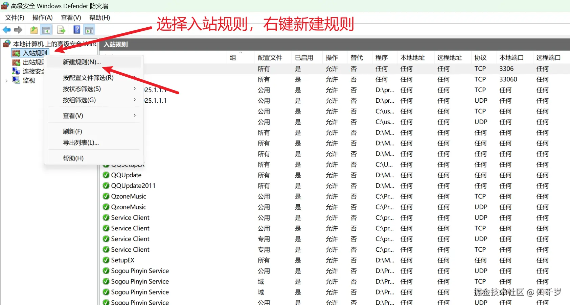The image size is (570, 305).
Task: Click the Forward arrow toolbar icon
Action: point(18,30)
